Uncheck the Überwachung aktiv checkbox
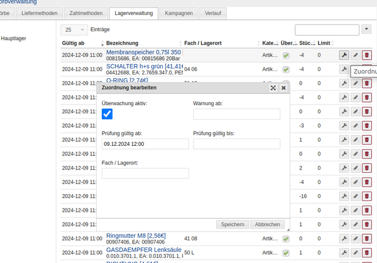The image size is (377, 263). 107,114
